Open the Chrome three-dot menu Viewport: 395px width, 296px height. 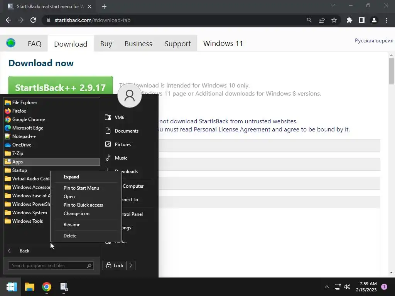click(x=387, y=20)
